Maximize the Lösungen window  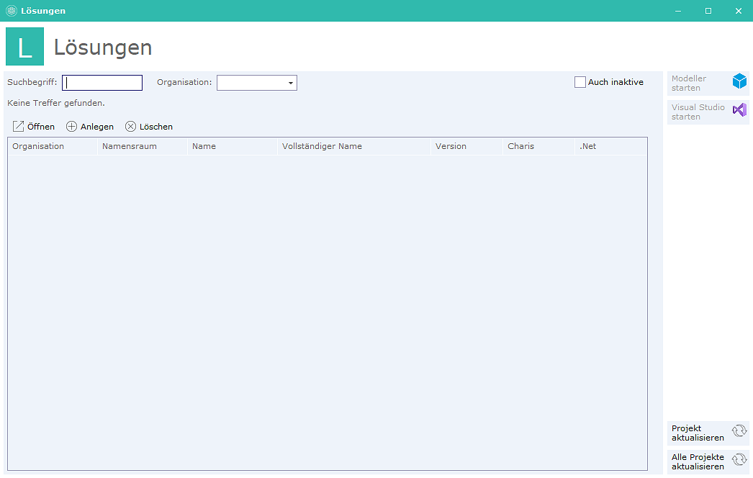(708, 11)
